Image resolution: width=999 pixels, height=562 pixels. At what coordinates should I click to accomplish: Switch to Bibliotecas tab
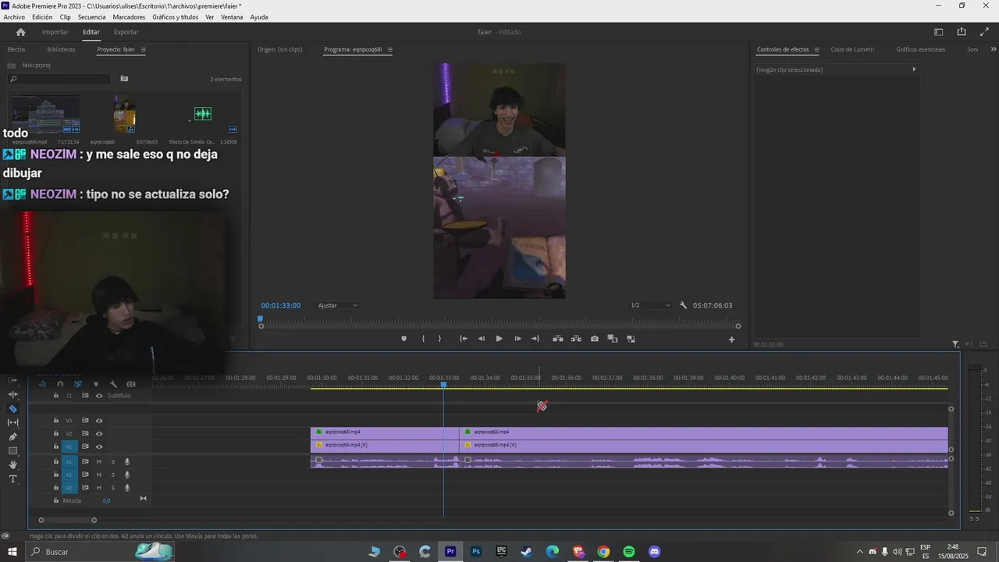[61, 49]
